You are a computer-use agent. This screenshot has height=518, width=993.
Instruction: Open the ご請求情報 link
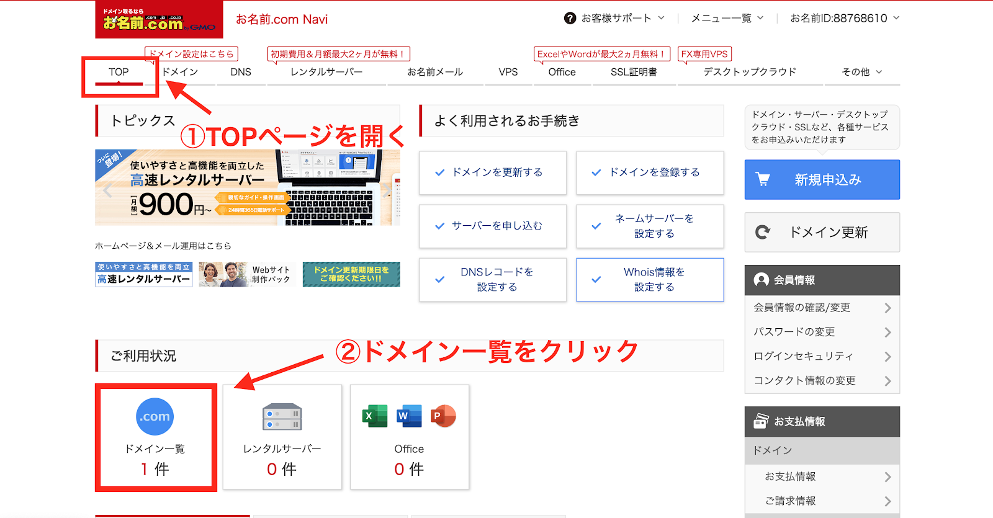click(790, 501)
